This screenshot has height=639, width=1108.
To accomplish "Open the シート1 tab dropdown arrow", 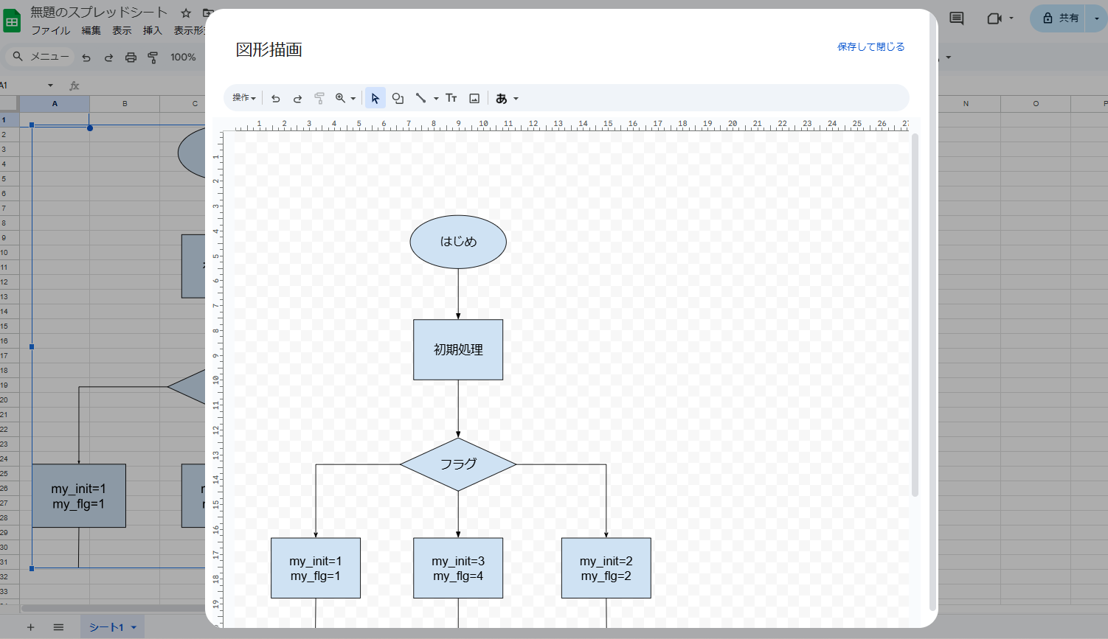I will tap(134, 628).
